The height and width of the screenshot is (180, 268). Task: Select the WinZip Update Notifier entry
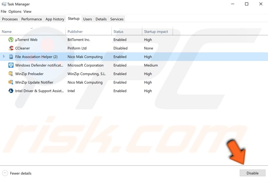pos(34,82)
